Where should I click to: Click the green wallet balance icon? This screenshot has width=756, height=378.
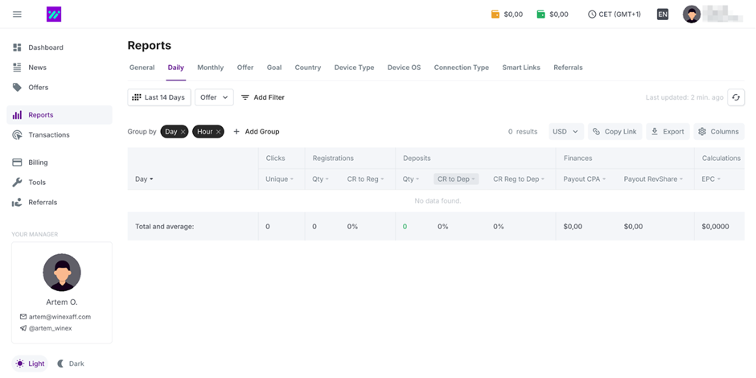pyautogui.click(x=541, y=14)
